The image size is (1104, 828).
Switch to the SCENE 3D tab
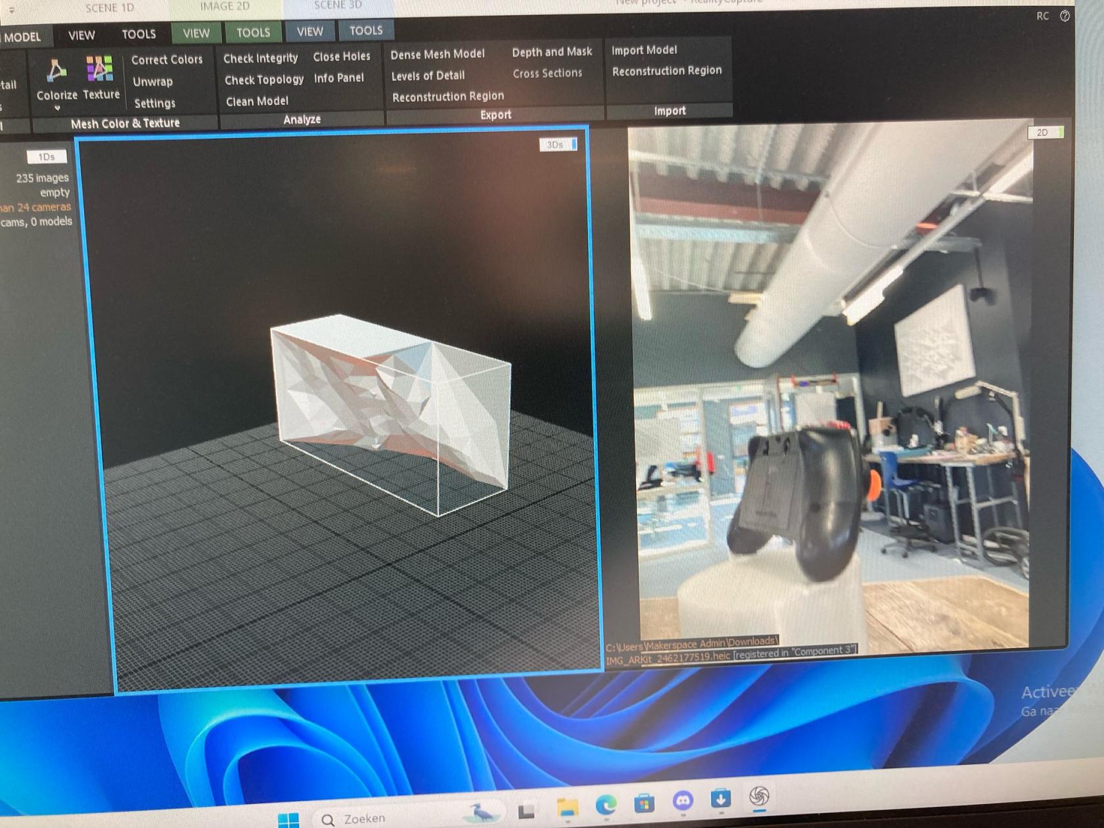(x=338, y=5)
